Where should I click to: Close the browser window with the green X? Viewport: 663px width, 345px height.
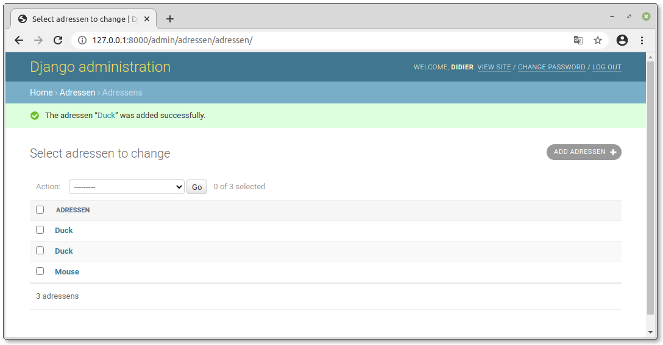[x=646, y=16]
